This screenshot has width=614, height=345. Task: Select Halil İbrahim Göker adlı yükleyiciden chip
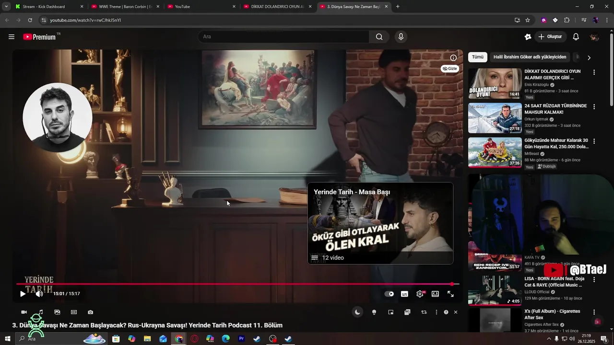[x=530, y=57]
